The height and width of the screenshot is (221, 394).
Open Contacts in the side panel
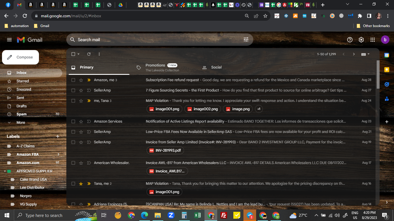point(387,98)
